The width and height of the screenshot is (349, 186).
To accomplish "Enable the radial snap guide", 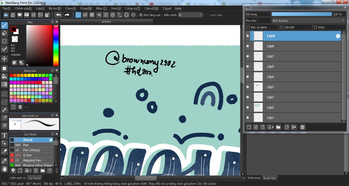I will click(106, 15).
